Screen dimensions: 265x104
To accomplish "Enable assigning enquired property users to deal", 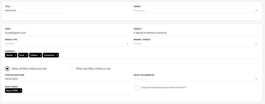I will coord(137,87).
